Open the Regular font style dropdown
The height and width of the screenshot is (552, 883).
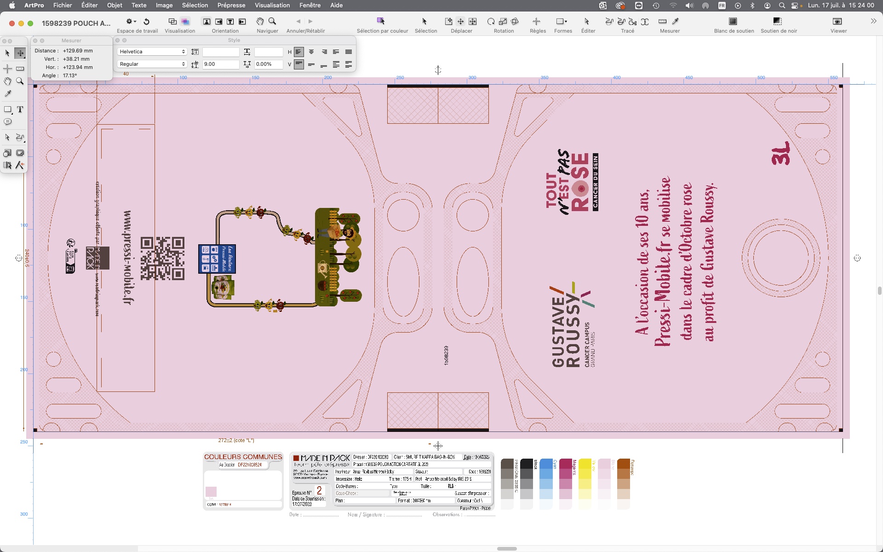coord(152,64)
